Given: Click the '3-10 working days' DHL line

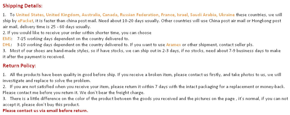Looking at the screenshot, I should [135, 45].
